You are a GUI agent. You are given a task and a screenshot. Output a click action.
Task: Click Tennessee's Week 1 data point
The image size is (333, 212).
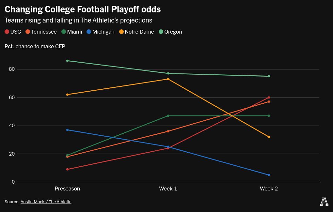point(168,131)
